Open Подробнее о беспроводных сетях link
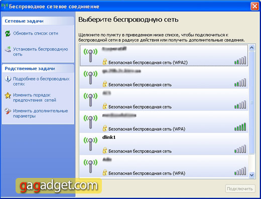The height and width of the screenshot is (199, 261). click(41, 81)
